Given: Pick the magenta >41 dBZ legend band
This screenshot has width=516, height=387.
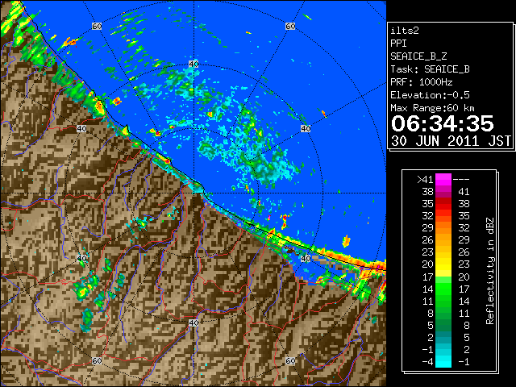Looking at the screenshot, I should [443, 180].
